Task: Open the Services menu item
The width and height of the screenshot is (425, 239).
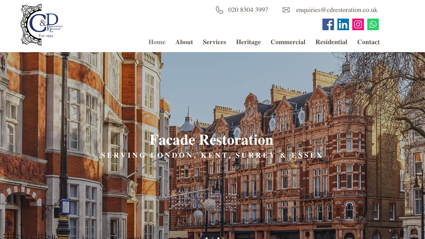Action: (214, 42)
